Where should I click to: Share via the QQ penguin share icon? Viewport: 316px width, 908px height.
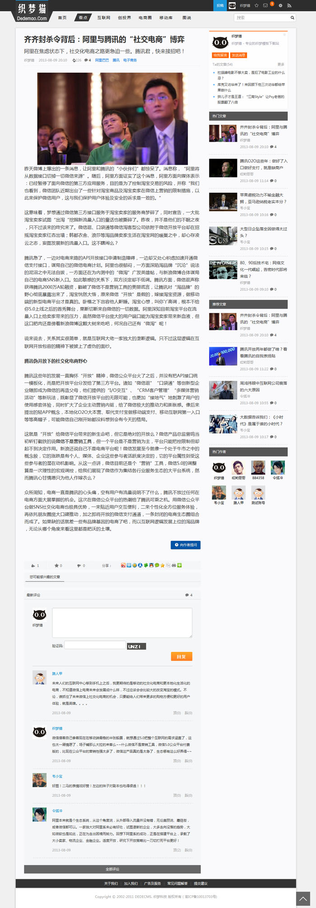click(150, 565)
